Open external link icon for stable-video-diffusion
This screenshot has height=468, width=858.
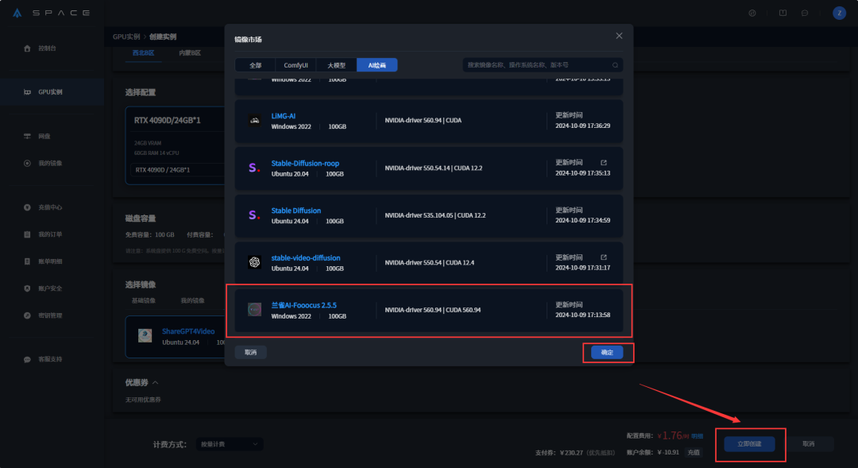click(604, 257)
